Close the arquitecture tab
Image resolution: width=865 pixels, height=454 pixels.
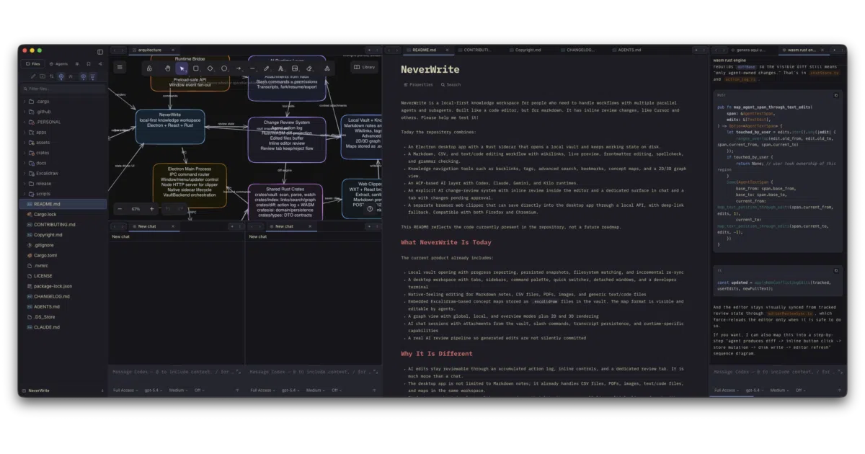(x=172, y=50)
